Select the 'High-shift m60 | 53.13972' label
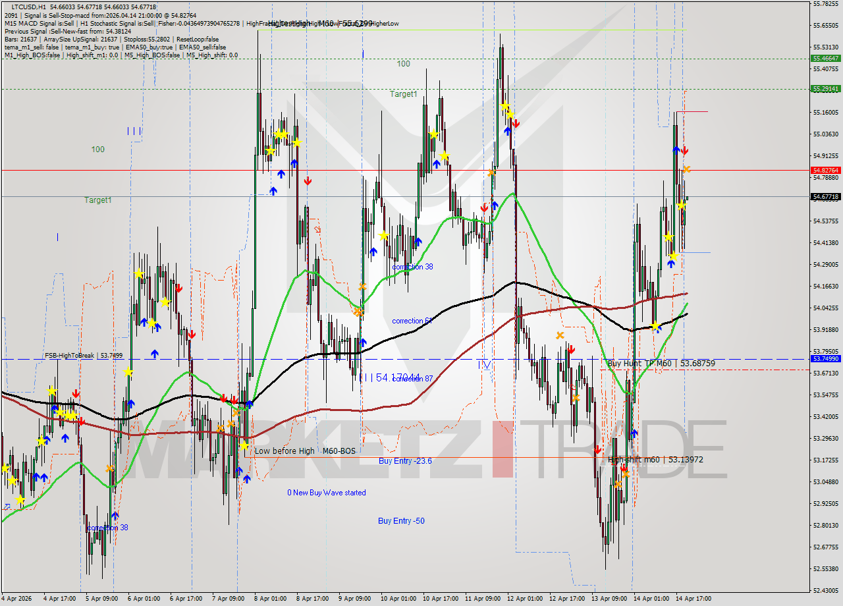Viewport: 843px width, 606px height. point(657,461)
